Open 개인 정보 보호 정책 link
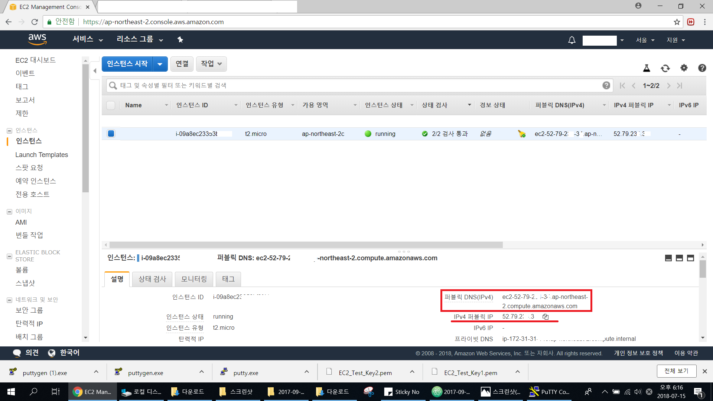Image resolution: width=713 pixels, height=401 pixels. pyautogui.click(x=638, y=353)
